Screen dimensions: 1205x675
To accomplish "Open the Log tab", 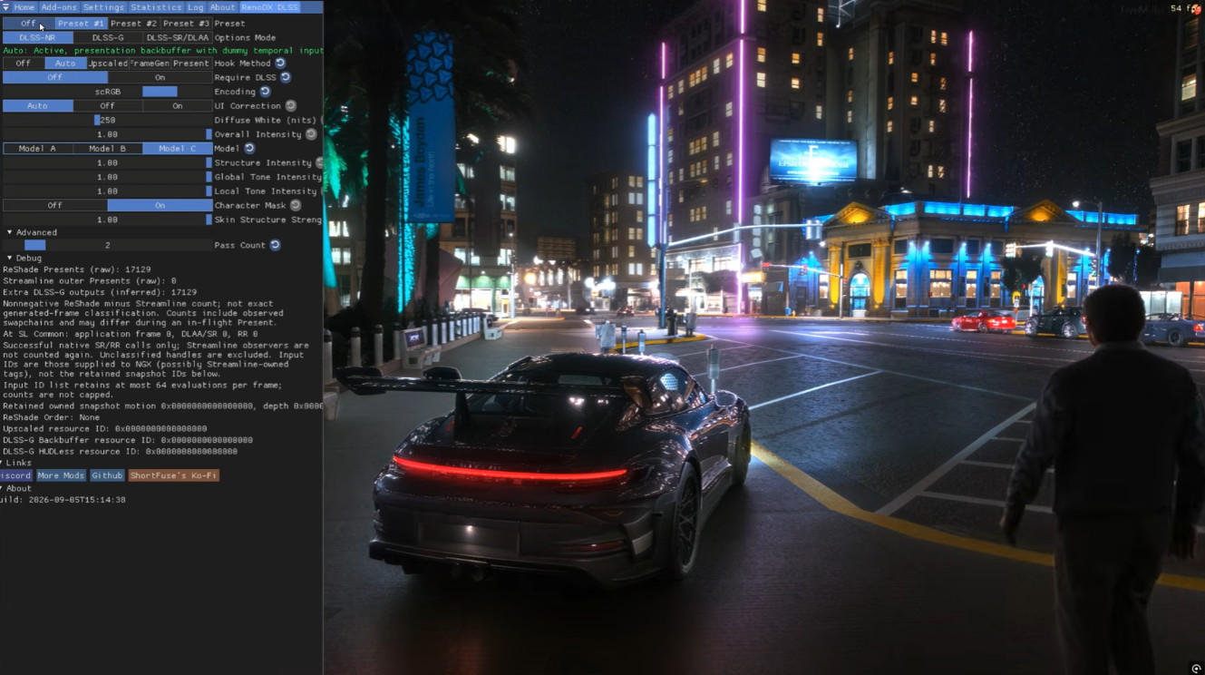I will tap(196, 7).
